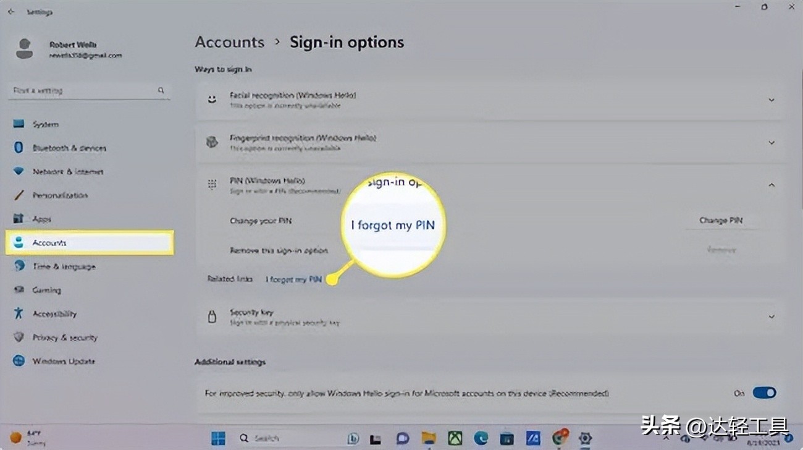
Task: Click the Find a setting search box
Action: pyautogui.click(x=86, y=90)
